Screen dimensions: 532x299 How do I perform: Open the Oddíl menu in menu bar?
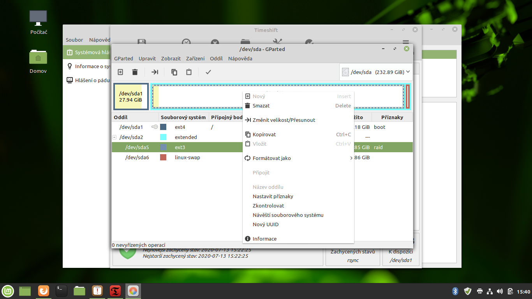pos(216,58)
